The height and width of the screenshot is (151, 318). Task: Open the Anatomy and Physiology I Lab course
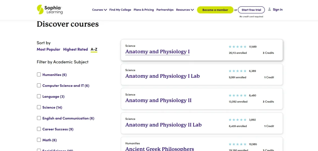(x=162, y=76)
